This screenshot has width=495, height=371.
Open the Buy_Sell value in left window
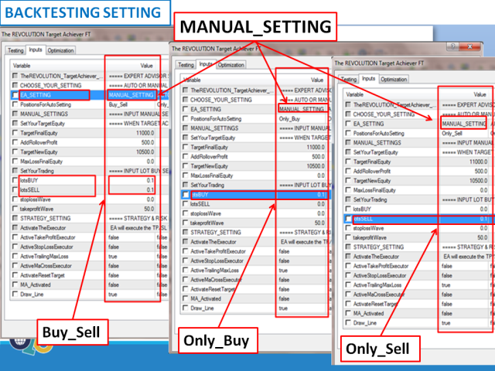131,104
